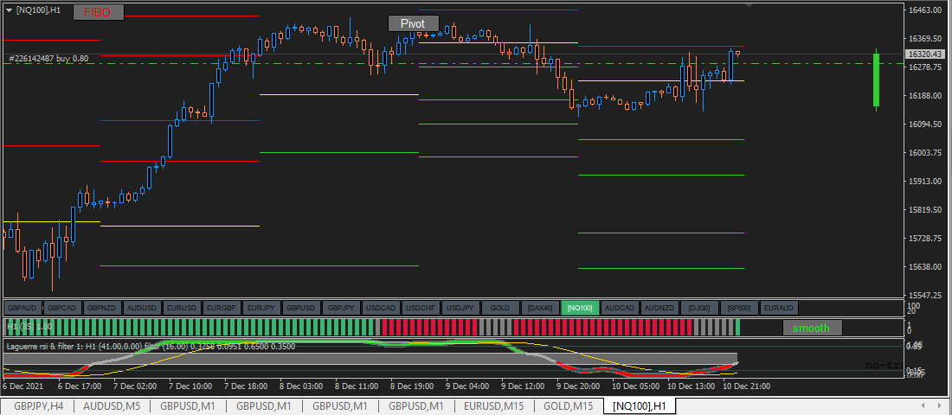This screenshot has height=415, width=952.
Task: Click the 16003.75 price scale label
Action: pyautogui.click(x=926, y=153)
